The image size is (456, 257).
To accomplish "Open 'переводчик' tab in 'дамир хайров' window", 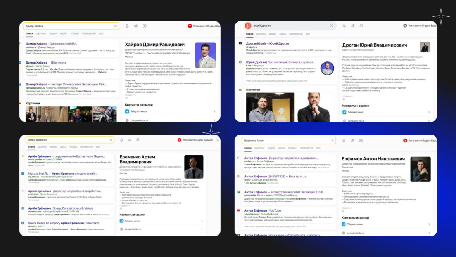I will click(89, 33).
